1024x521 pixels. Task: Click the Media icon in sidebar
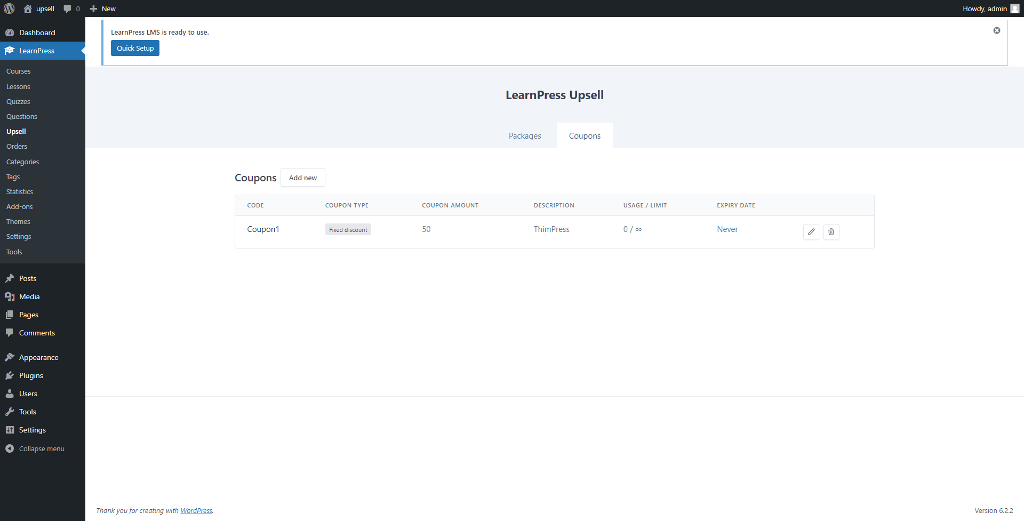[x=10, y=296]
